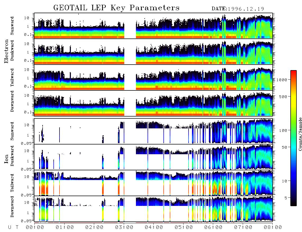The height and width of the screenshot is (232, 302).
Task: Click the 'Ion' group axis label
Action: (6, 159)
